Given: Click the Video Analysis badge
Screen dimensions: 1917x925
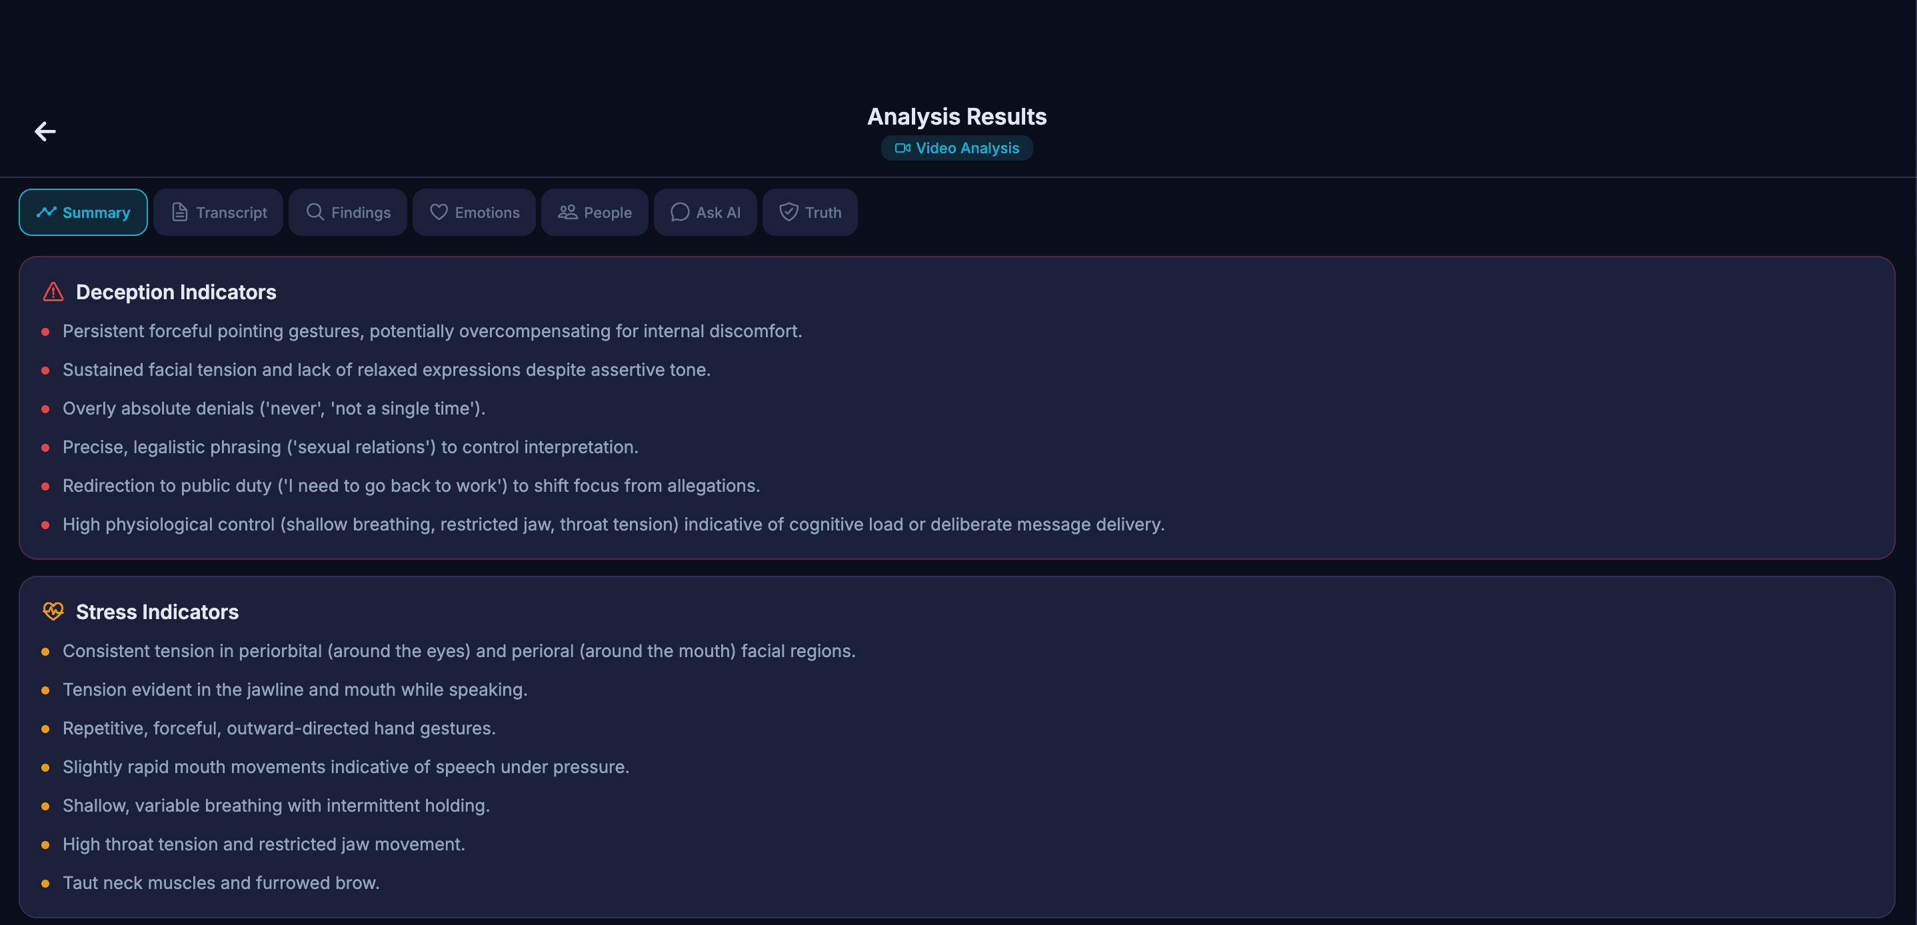Looking at the screenshot, I should click(957, 147).
